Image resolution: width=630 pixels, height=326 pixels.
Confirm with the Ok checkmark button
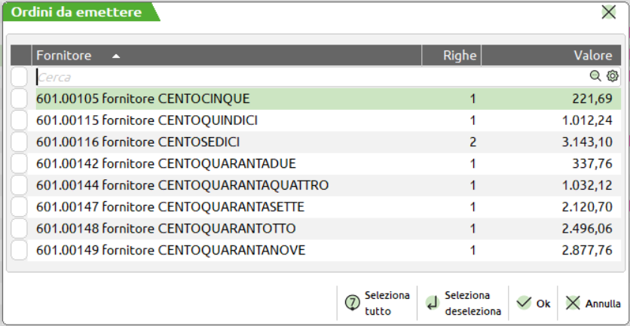point(533,303)
